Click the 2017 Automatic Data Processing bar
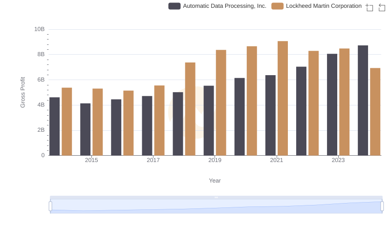 [x=147, y=126]
